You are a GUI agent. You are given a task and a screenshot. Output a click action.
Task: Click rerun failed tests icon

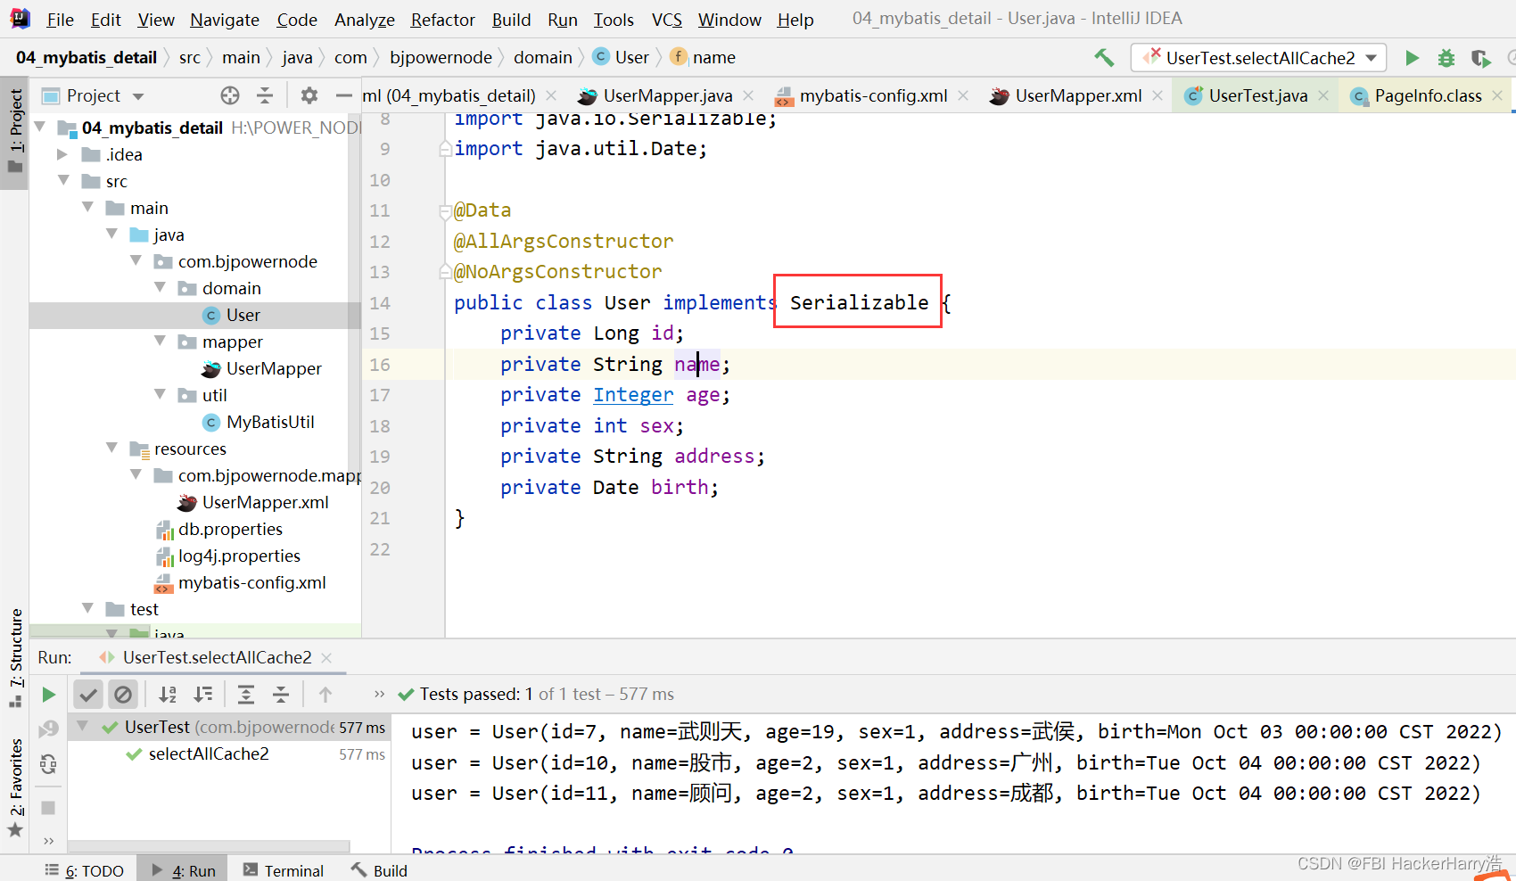(49, 729)
